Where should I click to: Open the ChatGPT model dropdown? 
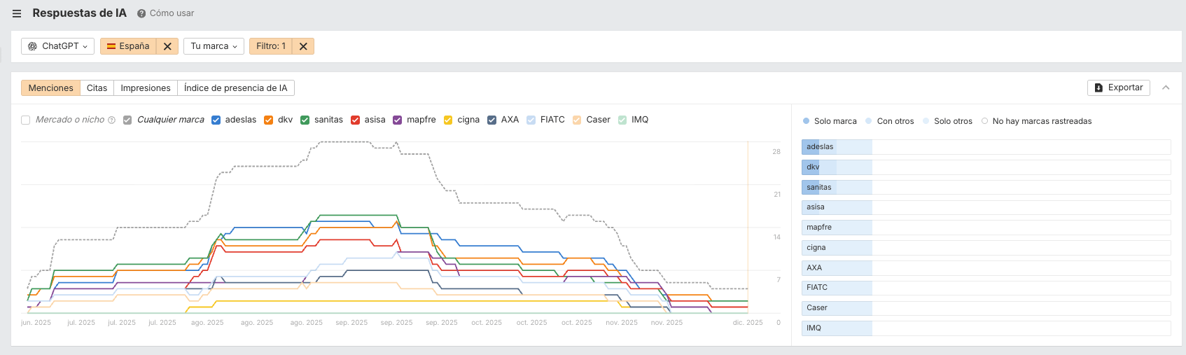click(x=58, y=46)
